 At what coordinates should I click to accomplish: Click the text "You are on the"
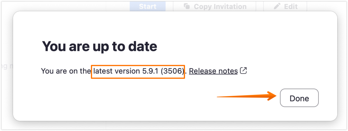click(x=66, y=71)
